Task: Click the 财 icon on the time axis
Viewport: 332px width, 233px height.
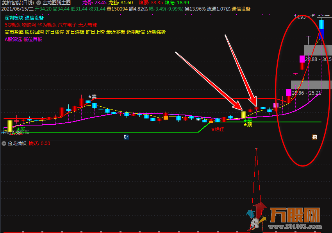Action: [126, 137]
